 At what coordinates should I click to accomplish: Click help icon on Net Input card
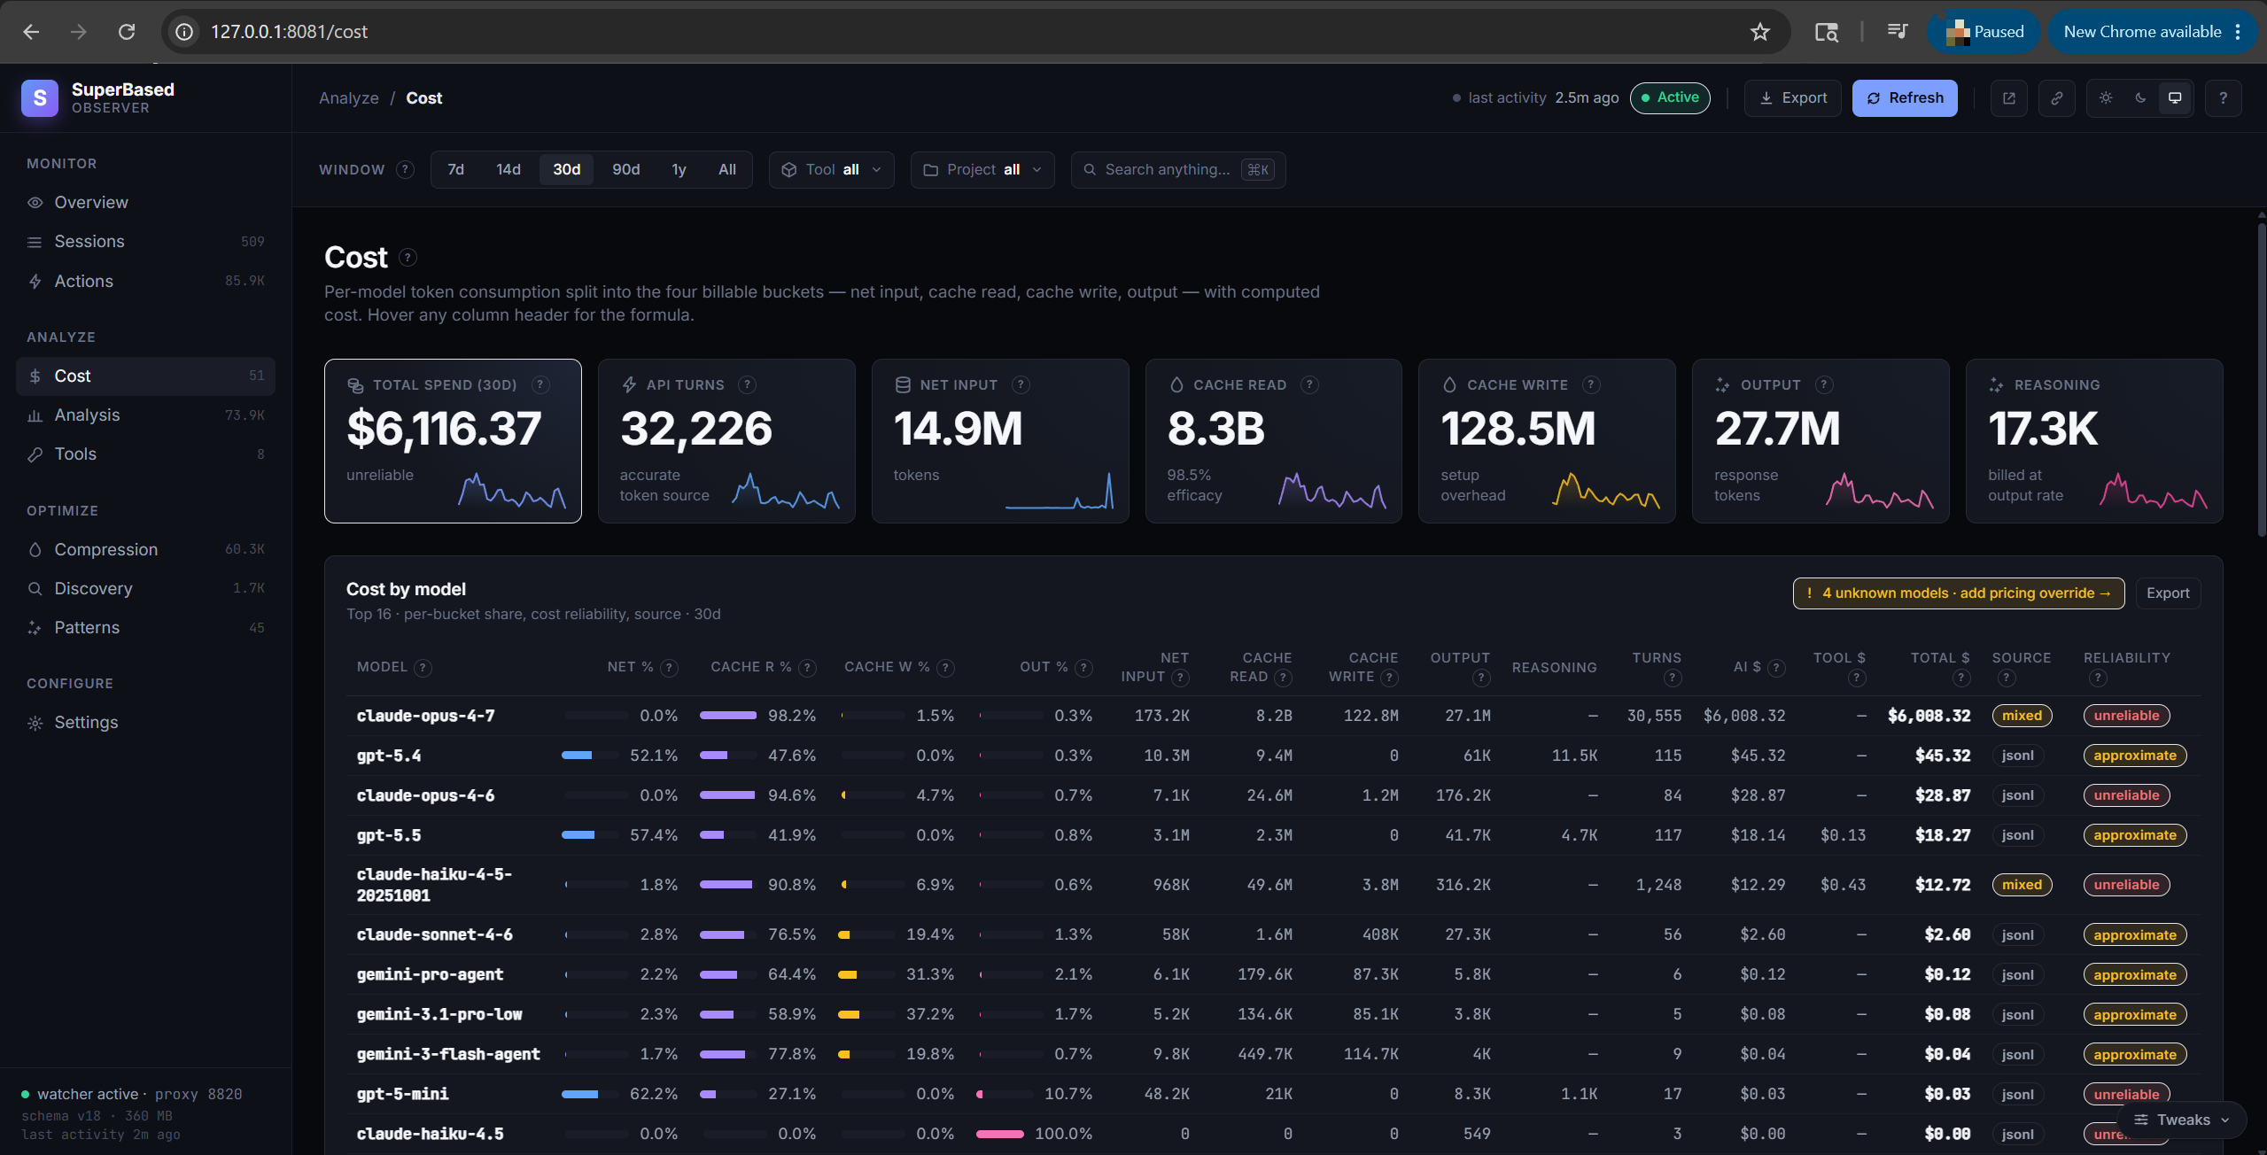(1021, 384)
